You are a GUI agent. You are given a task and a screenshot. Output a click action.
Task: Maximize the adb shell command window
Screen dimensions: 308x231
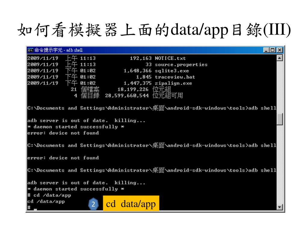click(x=273, y=50)
